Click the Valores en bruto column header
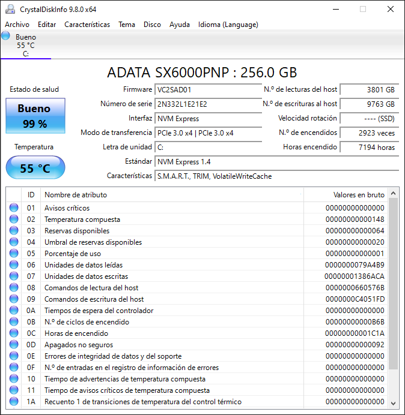The image size is (405, 415). pos(346,195)
